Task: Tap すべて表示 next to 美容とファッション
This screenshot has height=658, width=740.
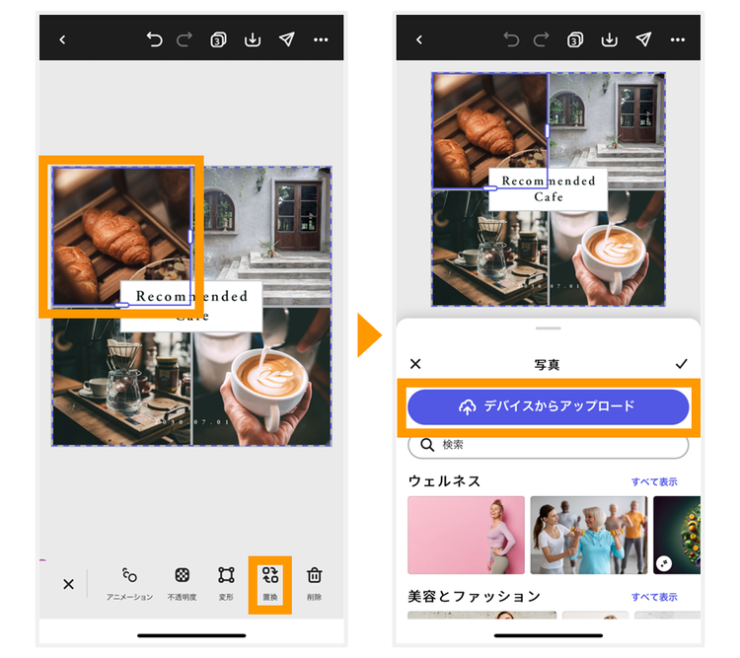Action: tap(654, 597)
